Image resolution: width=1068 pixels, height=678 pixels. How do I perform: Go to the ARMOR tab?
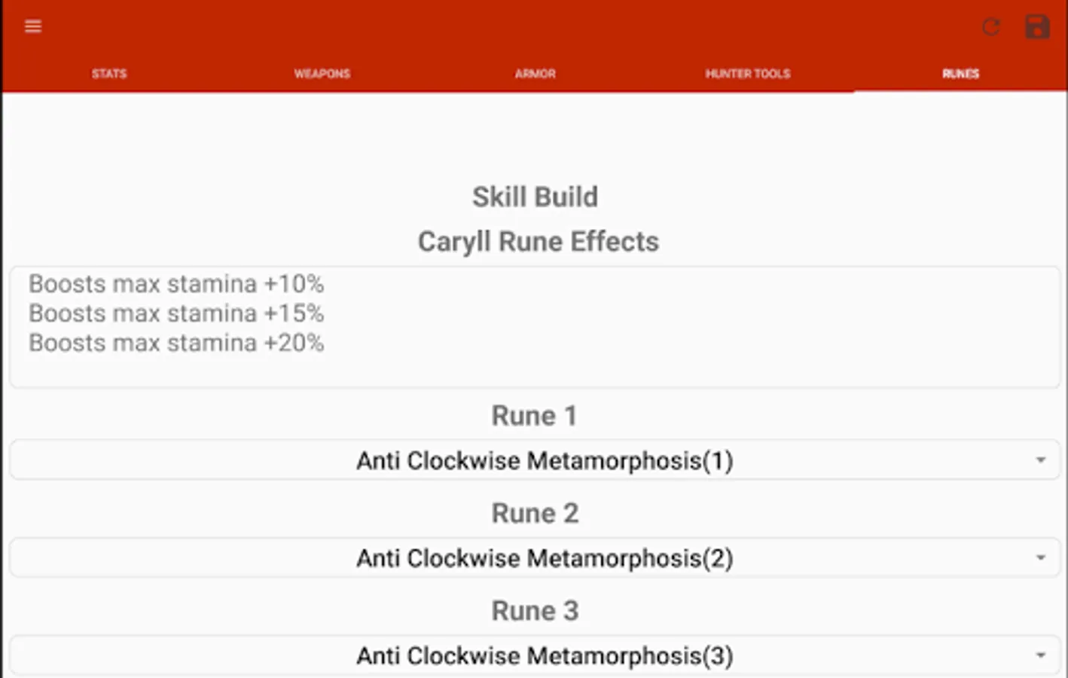(x=535, y=74)
